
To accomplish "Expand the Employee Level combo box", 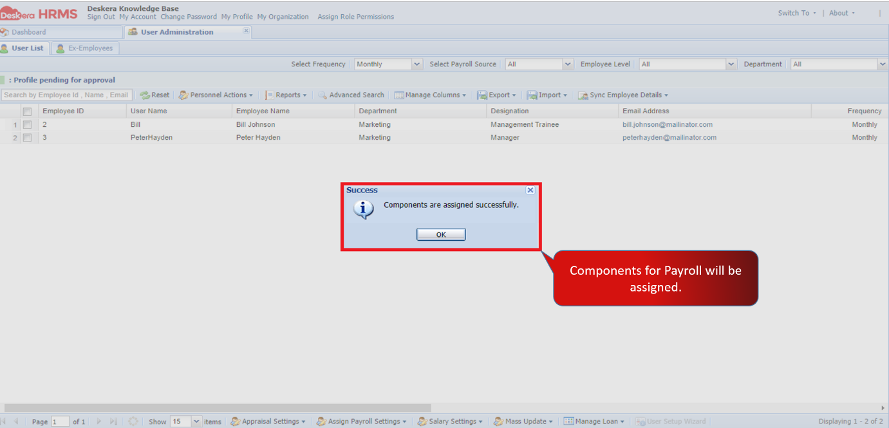I will pos(731,64).
